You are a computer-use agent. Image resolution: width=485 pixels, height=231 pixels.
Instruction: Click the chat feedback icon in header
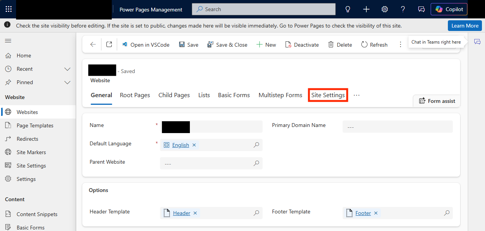pyautogui.click(x=421, y=9)
